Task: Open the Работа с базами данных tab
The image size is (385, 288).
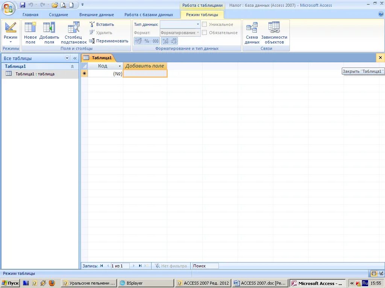Action: 149,15
